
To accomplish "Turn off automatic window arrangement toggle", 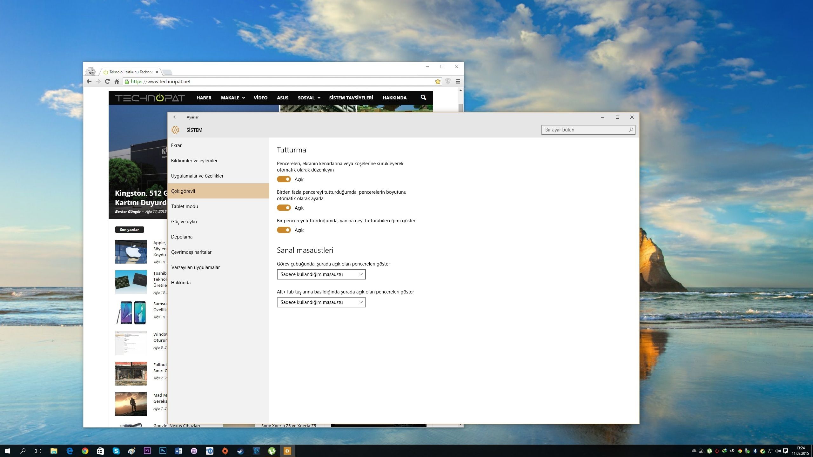I will pyautogui.click(x=284, y=179).
